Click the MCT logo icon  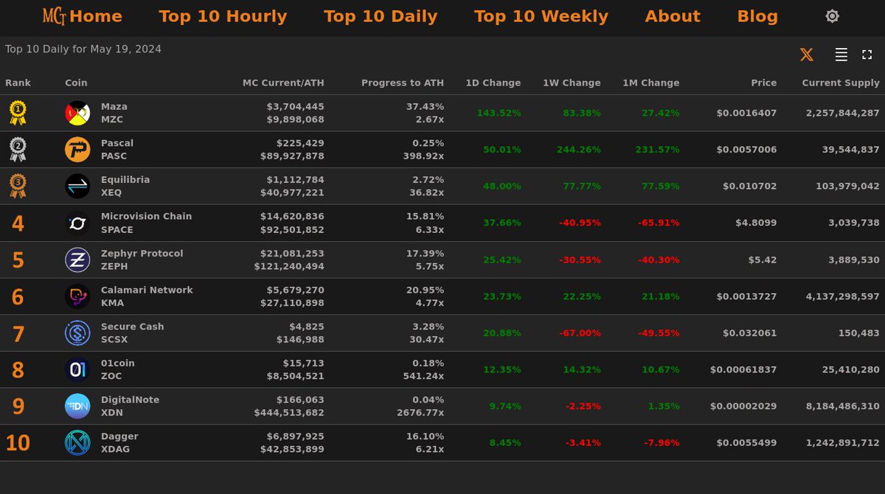pyautogui.click(x=54, y=16)
